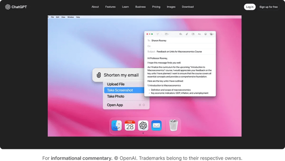Click Sign up for free
The image size is (285, 161).
point(269,7)
